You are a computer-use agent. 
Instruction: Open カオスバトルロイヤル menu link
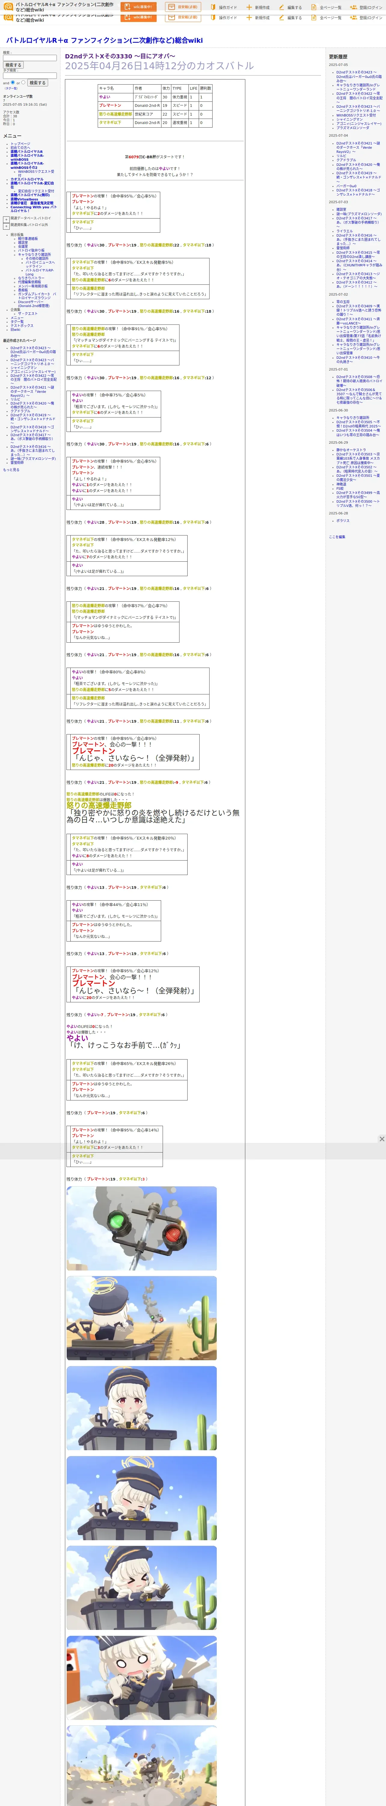[x=27, y=179]
